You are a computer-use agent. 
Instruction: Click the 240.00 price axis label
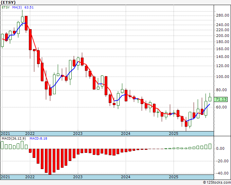click(x=223, y=25)
